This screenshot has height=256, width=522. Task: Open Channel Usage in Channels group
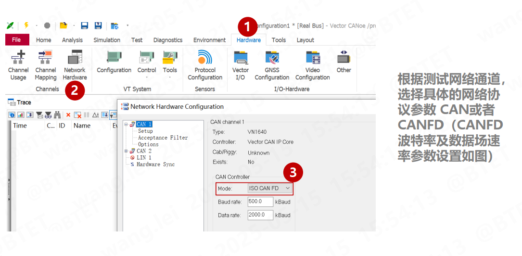[18, 65]
